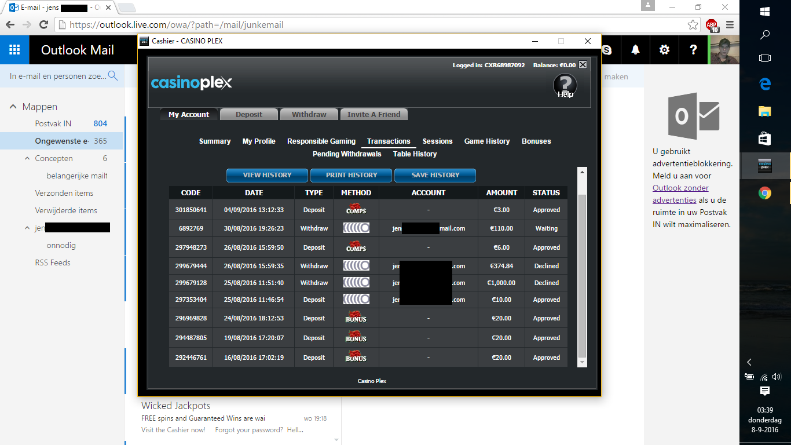Open the Bonuses section
This screenshot has height=445, width=791.
(536, 141)
